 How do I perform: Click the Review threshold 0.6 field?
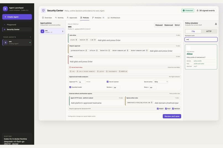click(x=117, y=88)
